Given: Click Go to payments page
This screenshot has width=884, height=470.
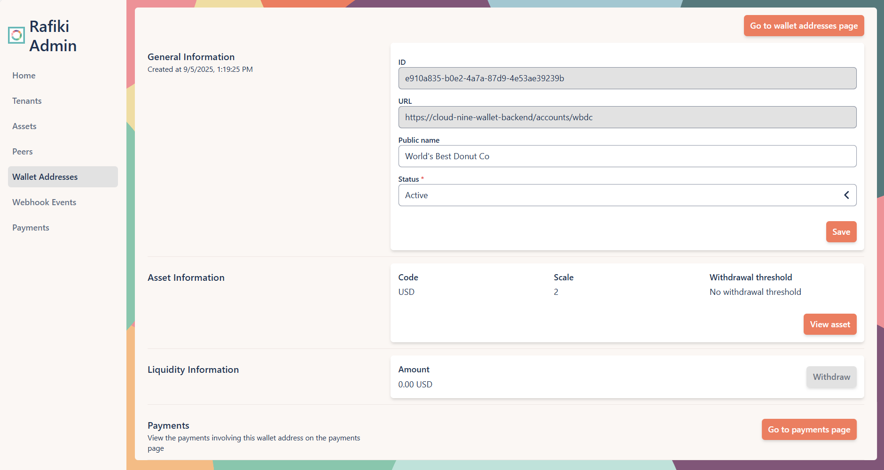Looking at the screenshot, I should click(808, 429).
